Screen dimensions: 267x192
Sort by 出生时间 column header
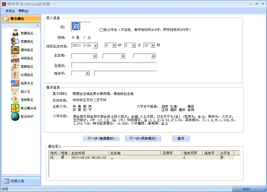coord(89,153)
